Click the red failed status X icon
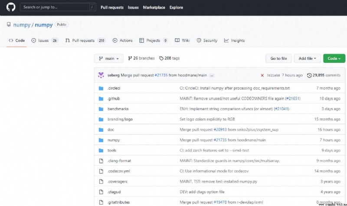The width and height of the screenshot is (347, 206). [x=262, y=75]
